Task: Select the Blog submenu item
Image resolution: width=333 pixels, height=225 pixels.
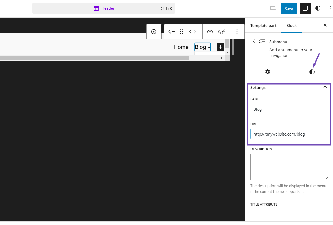Action: 203,47
